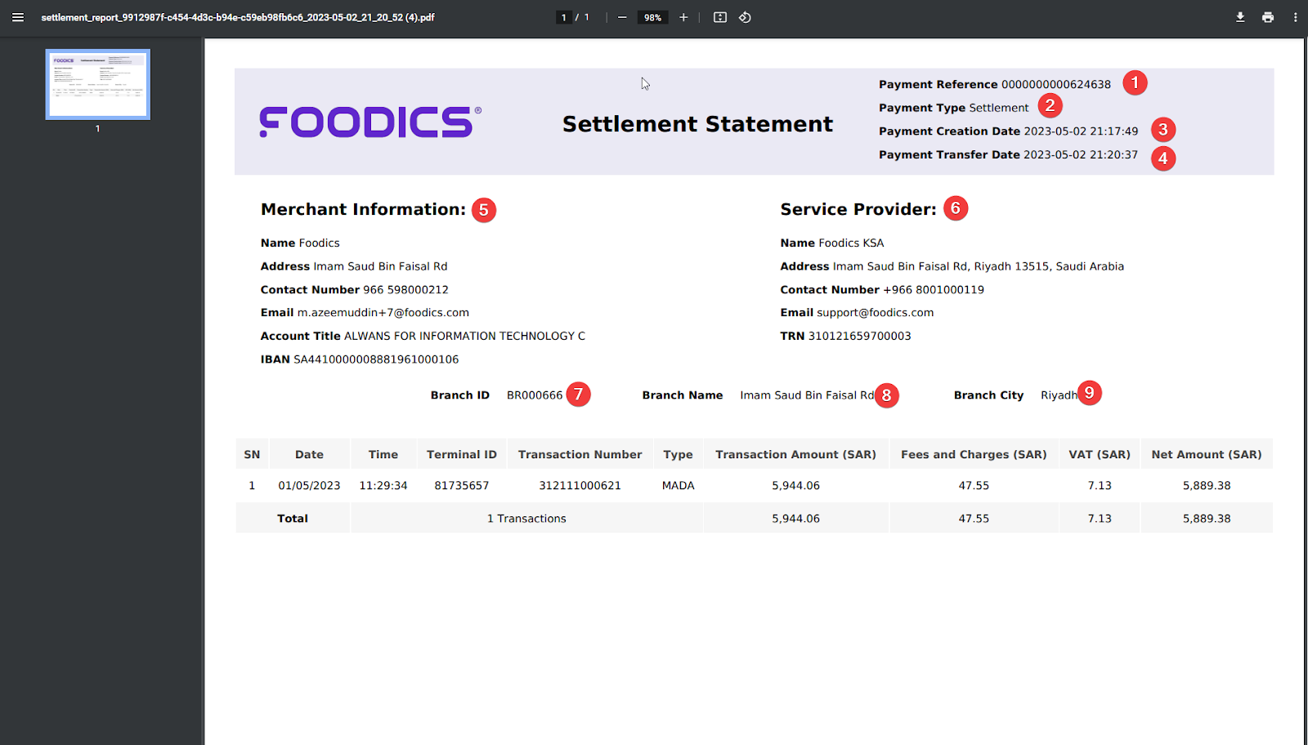Select merchant contact number 966 598000212
1308x745 pixels.
(x=405, y=289)
